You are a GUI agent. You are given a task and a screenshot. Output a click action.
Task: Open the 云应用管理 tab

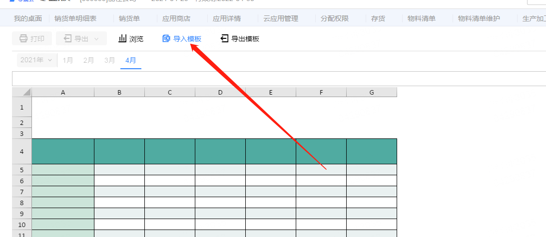point(281,18)
